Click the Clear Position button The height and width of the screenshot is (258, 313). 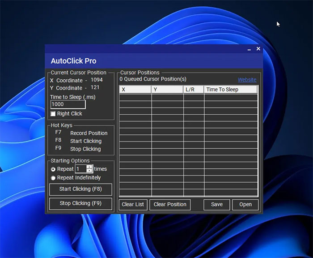click(170, 204)
